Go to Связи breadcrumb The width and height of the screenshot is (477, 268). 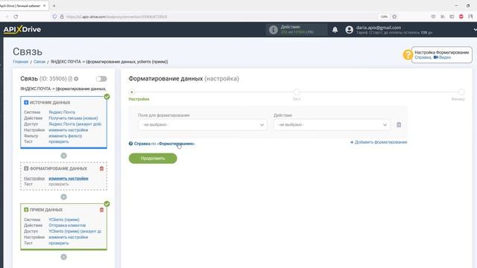pos(40,62)
